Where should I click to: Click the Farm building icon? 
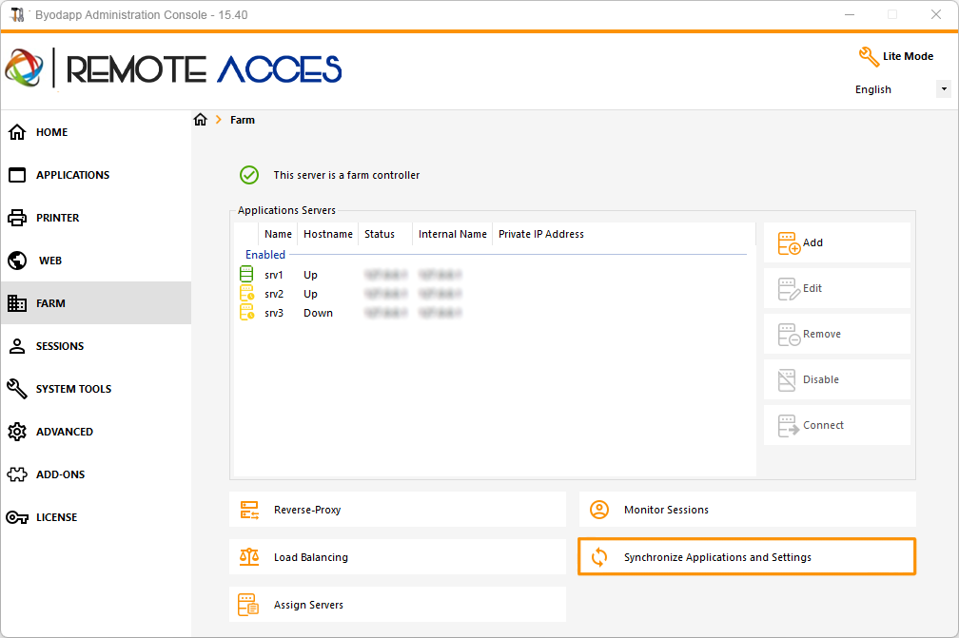click(x=17, y=303)
